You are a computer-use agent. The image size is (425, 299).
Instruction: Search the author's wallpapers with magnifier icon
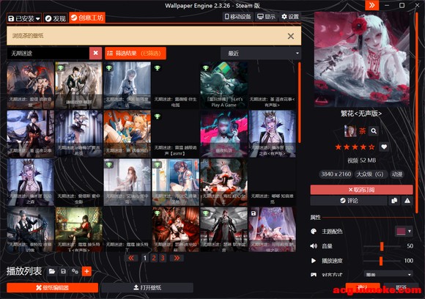[374, 131]
